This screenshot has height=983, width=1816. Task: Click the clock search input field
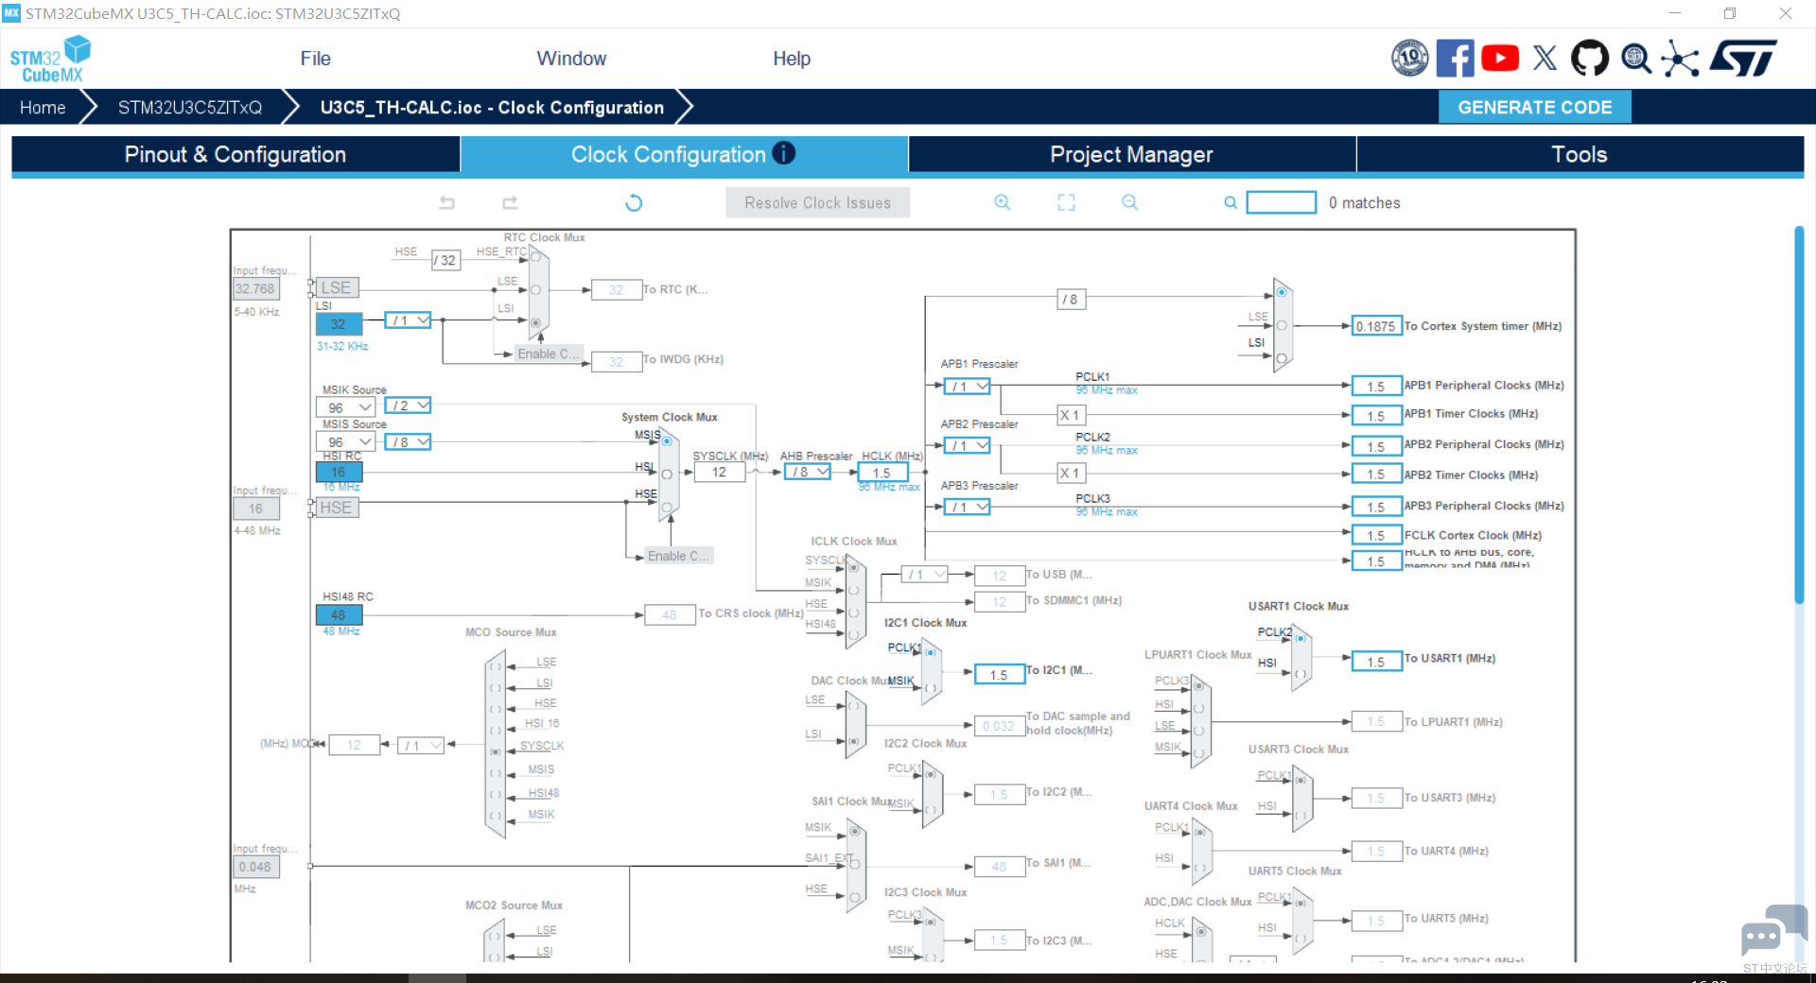point(1281,202)
